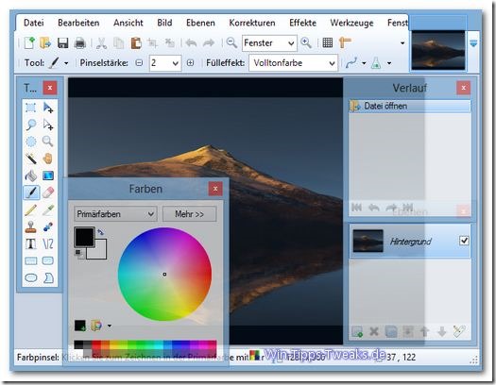Select the Zoom tool in Tools panel

point(48,142)
